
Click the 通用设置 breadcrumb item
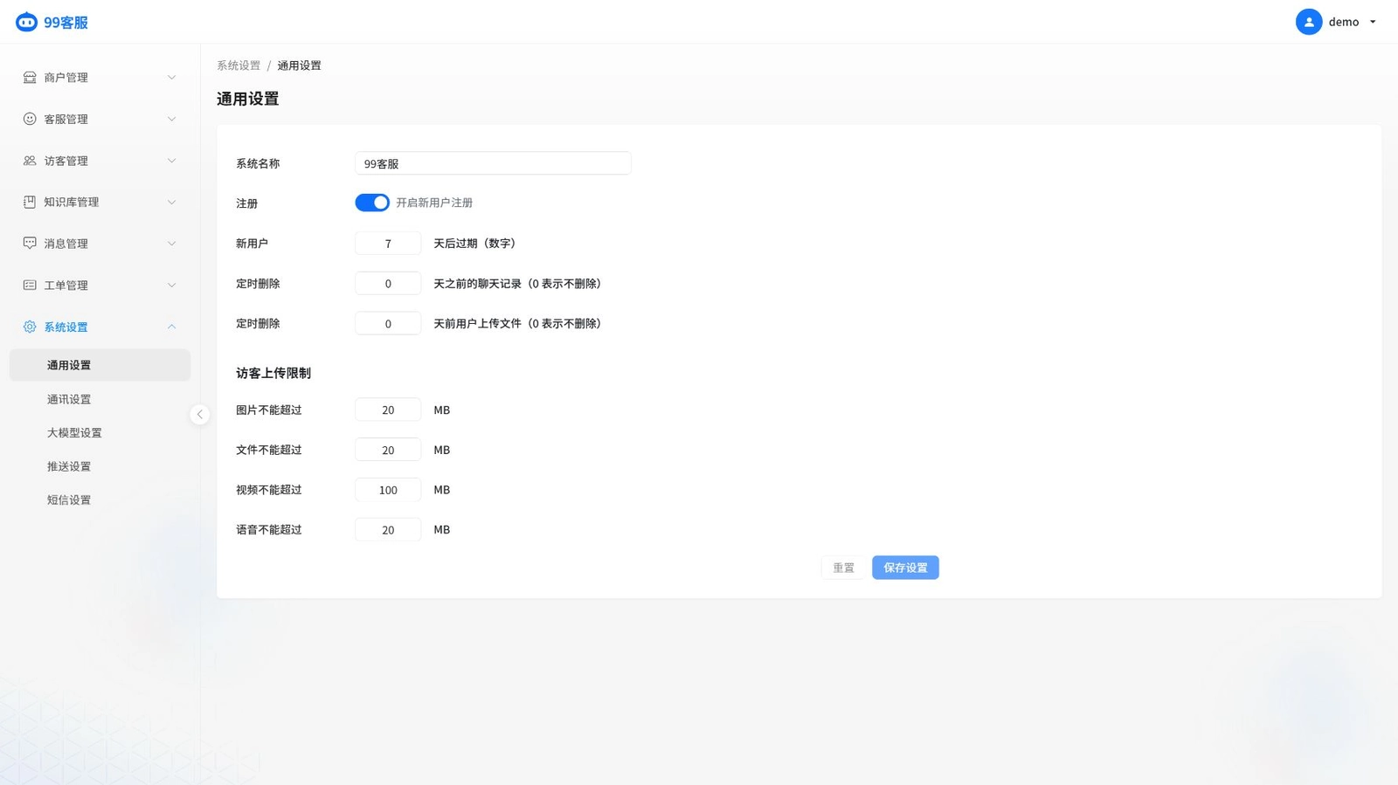[x=299, y=65]
